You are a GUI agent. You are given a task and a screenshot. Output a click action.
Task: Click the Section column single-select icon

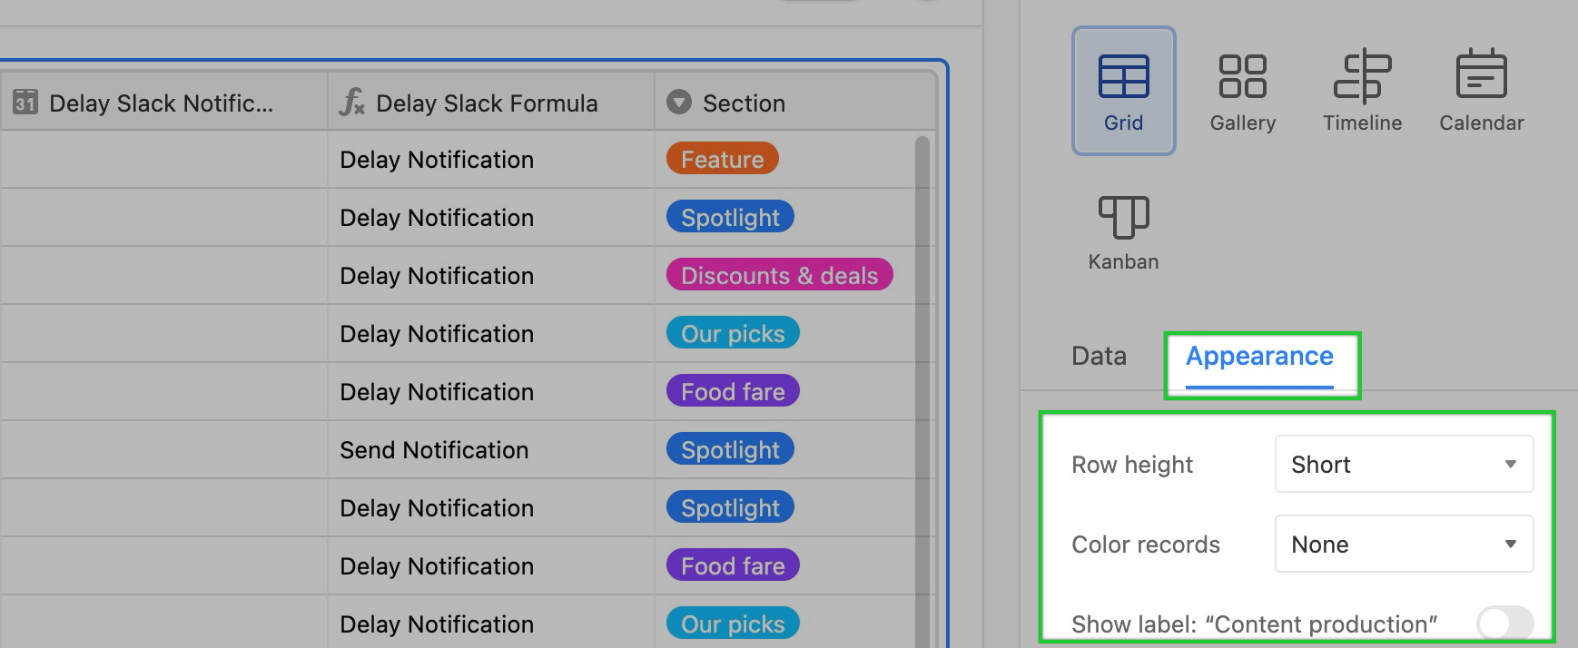tap(678, 102)
